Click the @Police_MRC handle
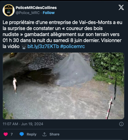Screen dimensions: 128x140 click(x=28, y=13)
